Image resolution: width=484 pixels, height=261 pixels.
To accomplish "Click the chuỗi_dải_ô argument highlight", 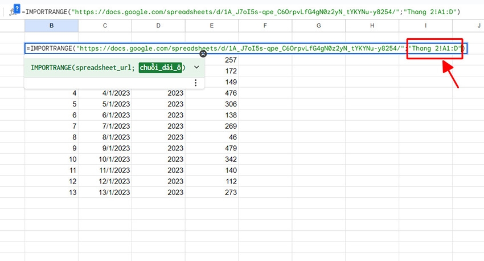I will coord(161,67).
